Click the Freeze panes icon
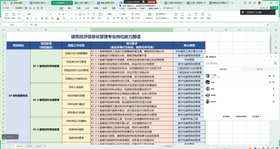The image size is (280, 149). 203,14
